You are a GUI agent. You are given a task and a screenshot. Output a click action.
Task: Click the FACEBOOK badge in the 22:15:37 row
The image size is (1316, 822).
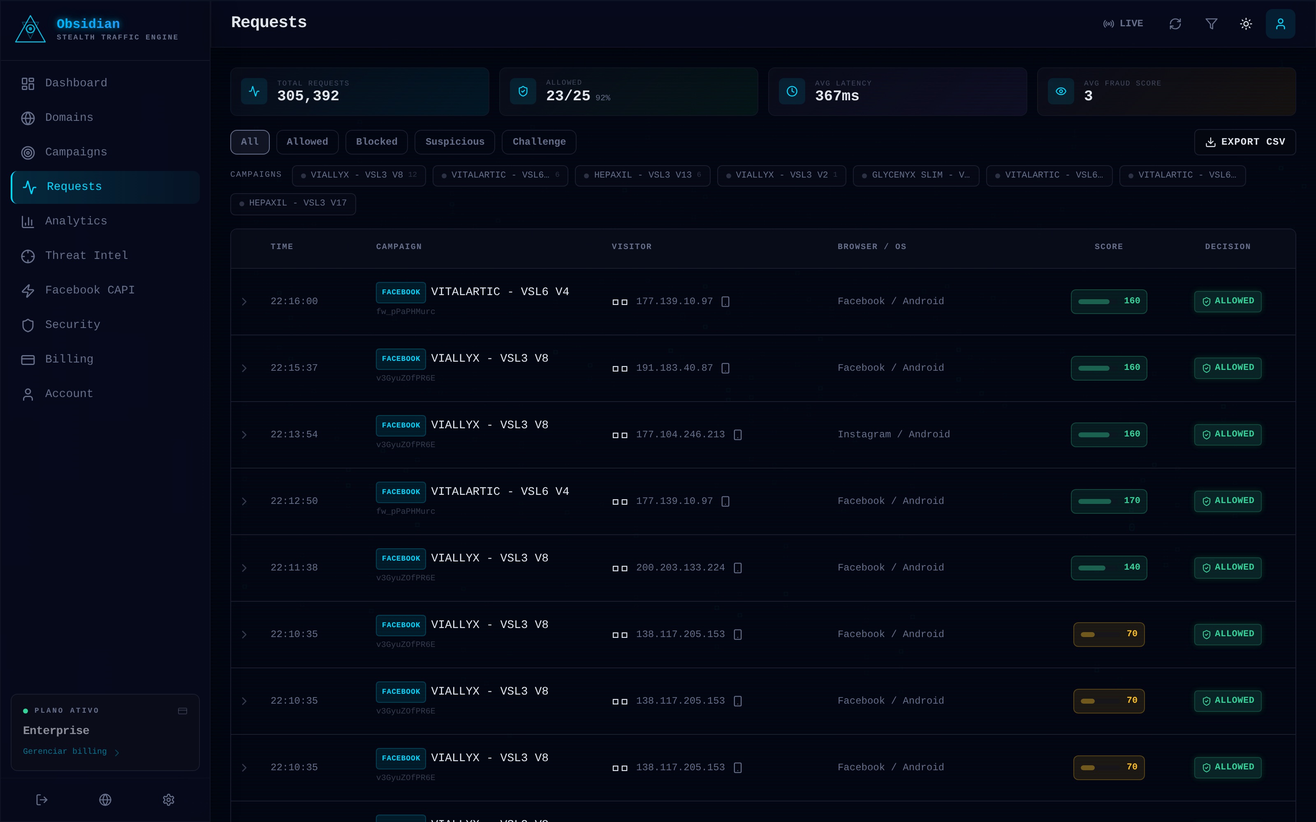pyautogui.click(x=401, y=359)
